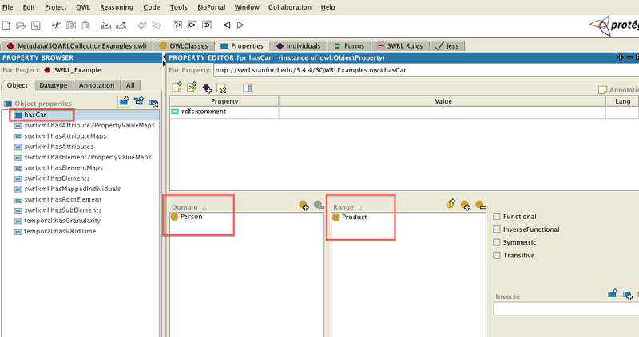Click the Undo arrow icon
Viewport: 639px width, 337px height.
point(141,25)
